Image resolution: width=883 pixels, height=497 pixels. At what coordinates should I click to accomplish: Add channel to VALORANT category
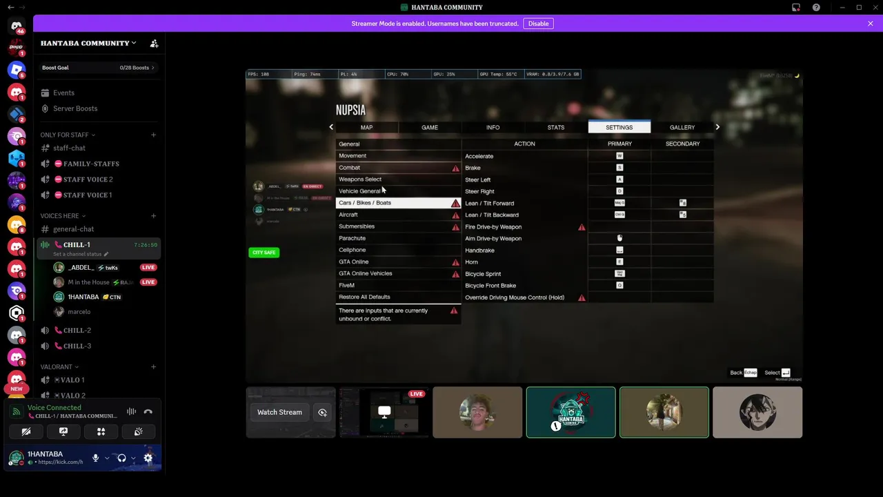(x=153, y=367)
